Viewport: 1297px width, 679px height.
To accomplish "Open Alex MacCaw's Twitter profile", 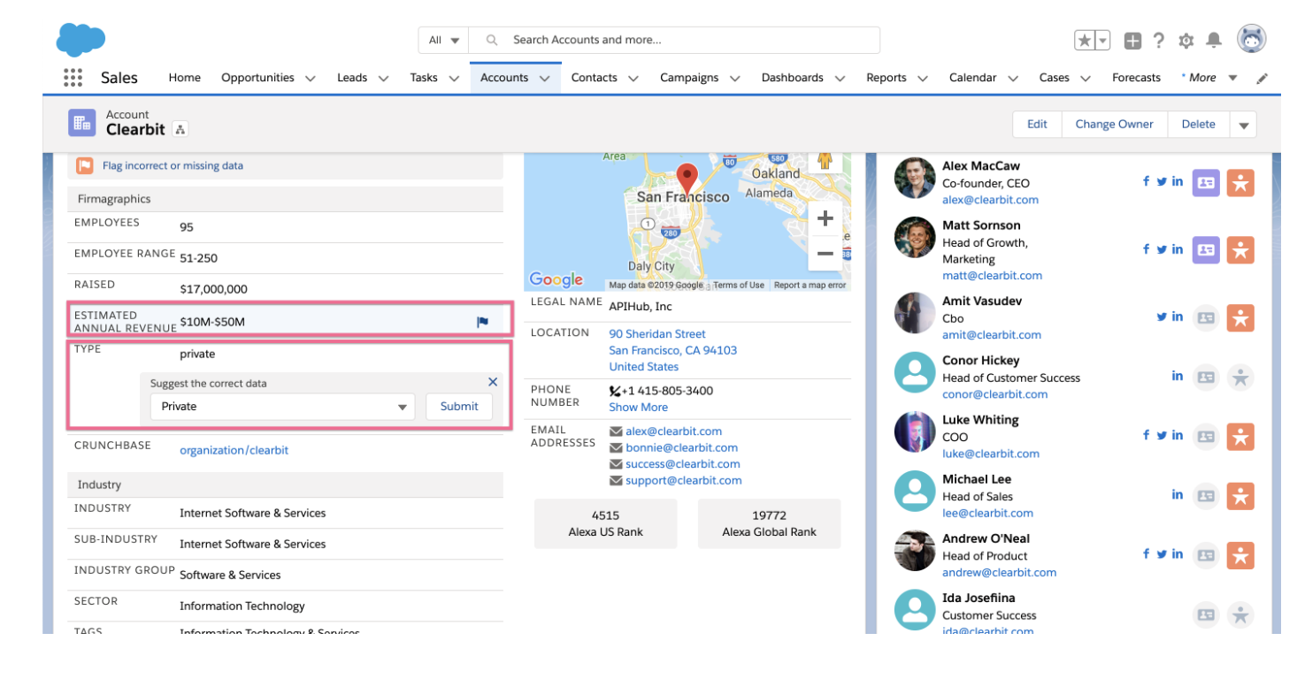I will click(x=1162, y=181).
